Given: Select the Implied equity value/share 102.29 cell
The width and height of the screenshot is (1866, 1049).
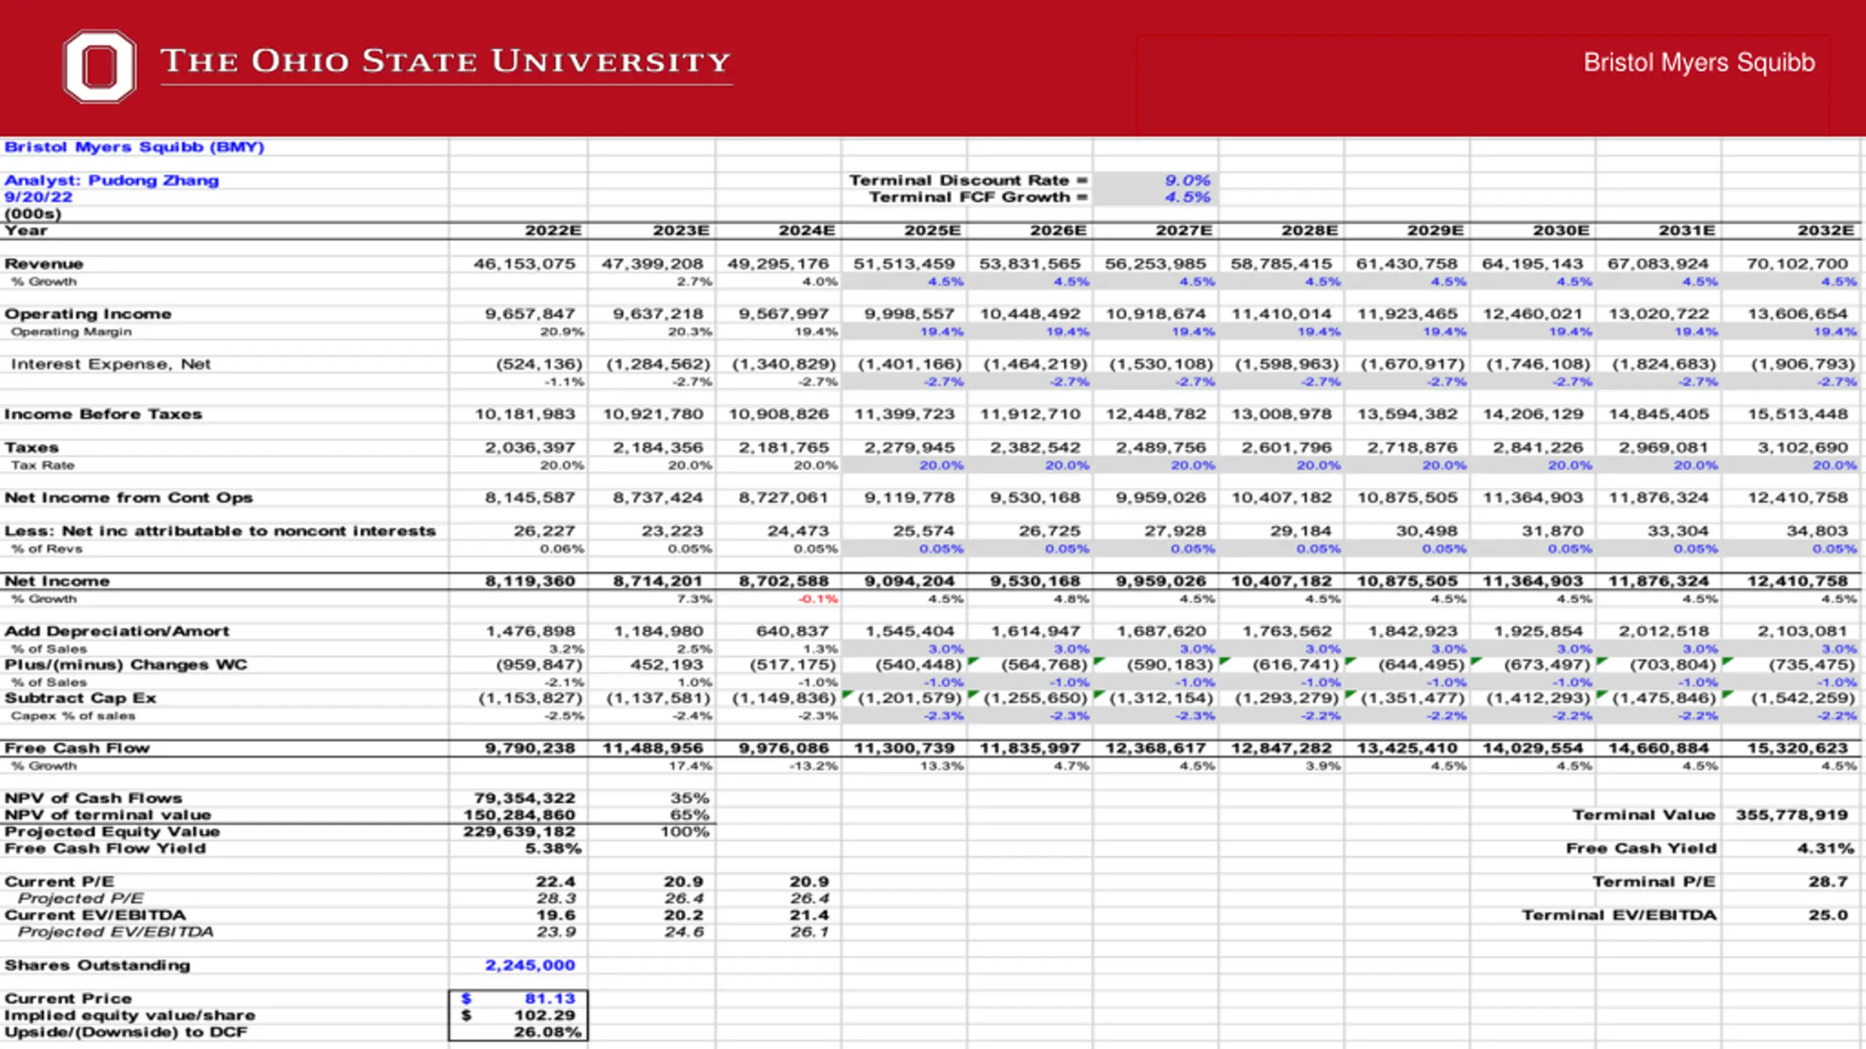Looking at the screenshot, I should pos(518,1015).
